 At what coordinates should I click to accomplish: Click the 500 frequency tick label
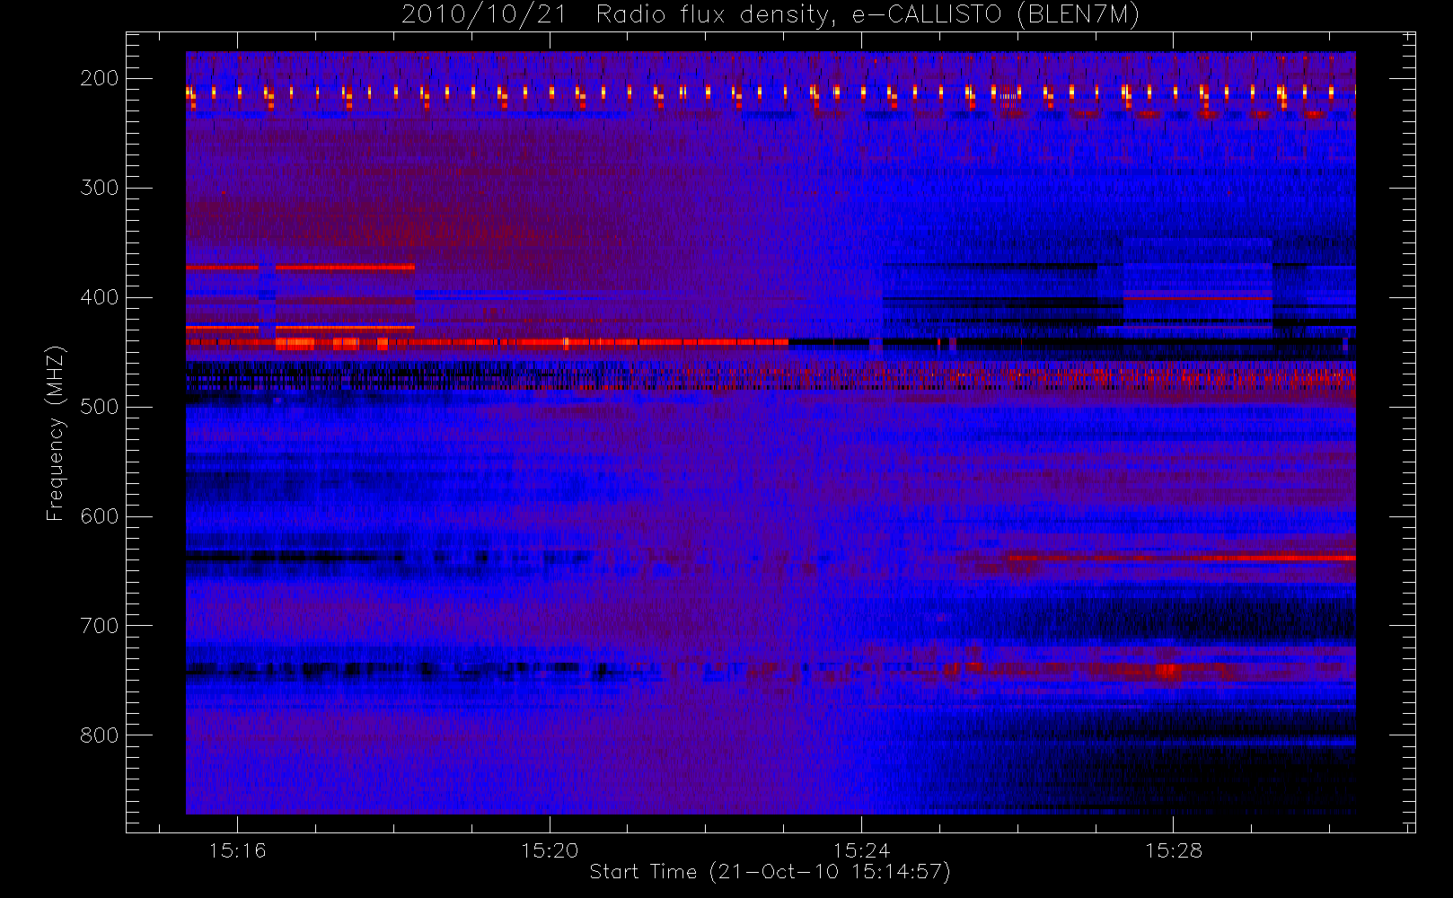(x=99, y=407)
